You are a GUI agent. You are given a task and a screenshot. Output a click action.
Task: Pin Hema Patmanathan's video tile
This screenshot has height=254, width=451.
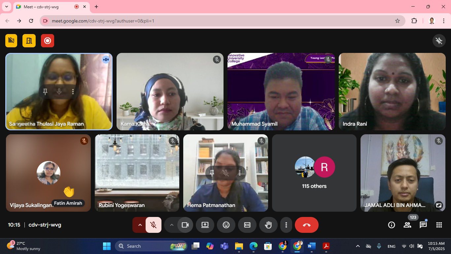coord(212,173)
